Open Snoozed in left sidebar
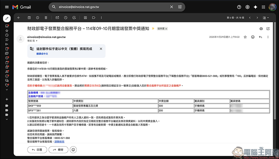This screenshot has height=159, width=279. [x=7, y=35]
